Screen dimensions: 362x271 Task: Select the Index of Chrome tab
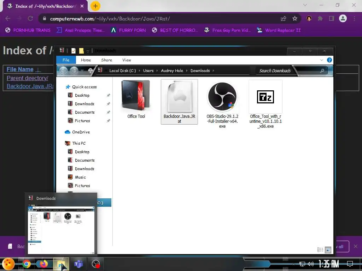point(45,6)
